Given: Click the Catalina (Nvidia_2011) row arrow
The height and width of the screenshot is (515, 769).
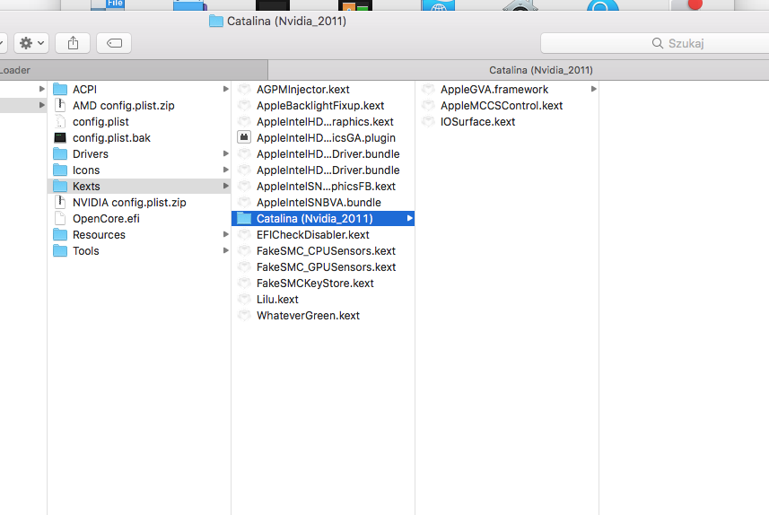Looking at the screenshot, I should tap(409, 219).
